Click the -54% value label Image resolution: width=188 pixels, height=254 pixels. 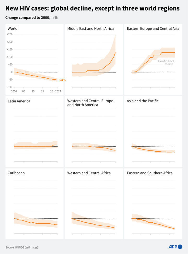(x=62, y=80)
